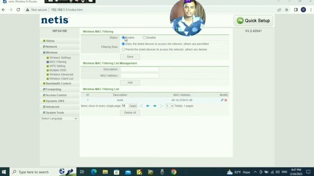Image resolution: width=314 pixels, height=176 pixels.
Task: Switch to Google Chrome in taskbar
Action: pyautogui.click(x=174, y=172)
